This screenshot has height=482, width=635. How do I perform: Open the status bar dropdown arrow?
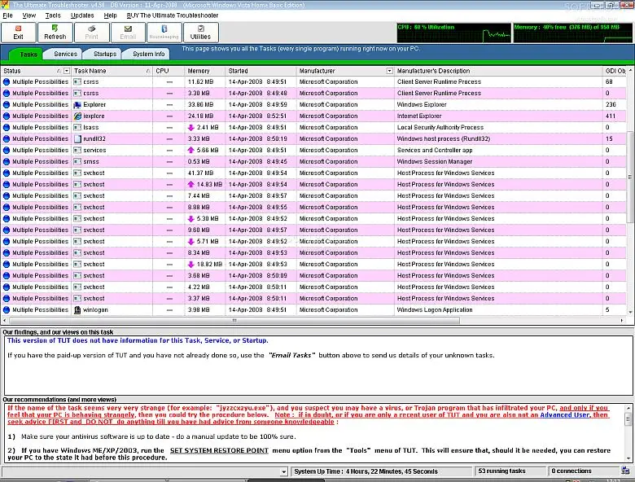[x=283, y=471]
